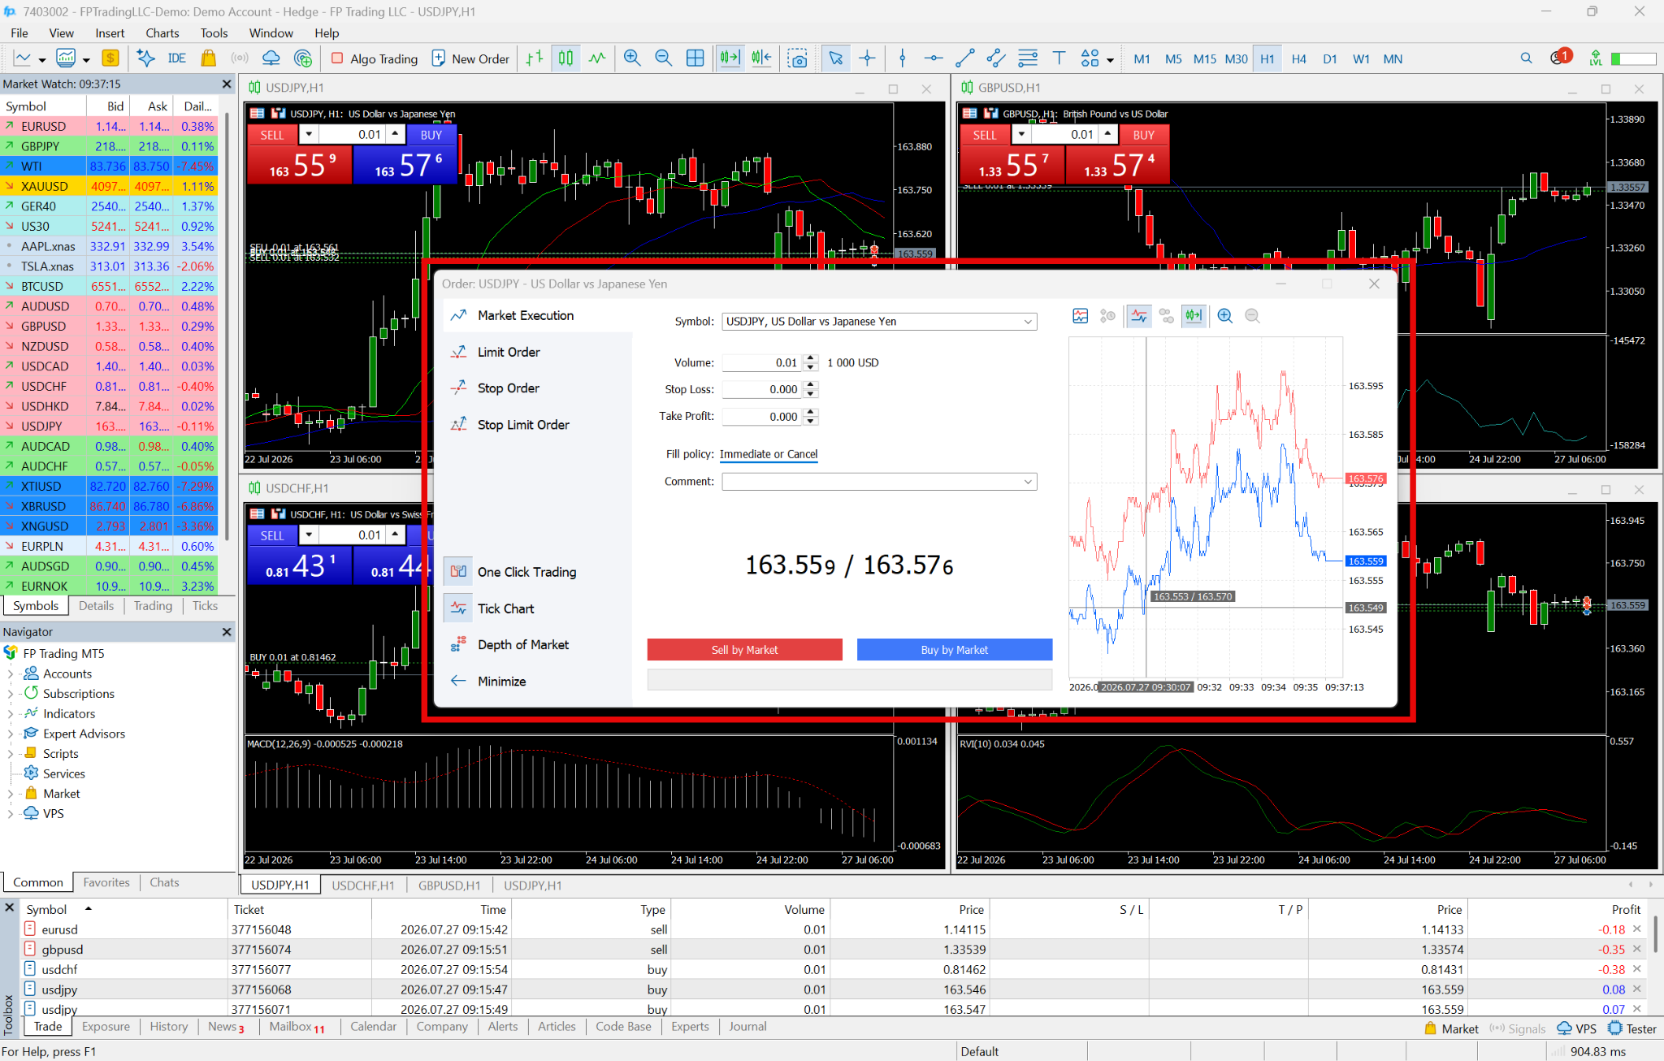Open the Comment dropdown in order dialog
Image resolution: width=1664 pixels, height=1061 pixels.
click(1028, 482)
